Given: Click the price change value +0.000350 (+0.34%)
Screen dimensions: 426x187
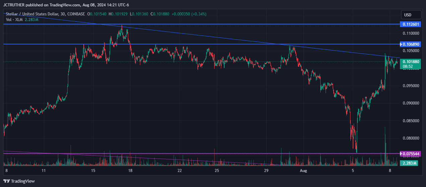Looking at the screenshot, I should pyautogui.click(x=189, y=14).
